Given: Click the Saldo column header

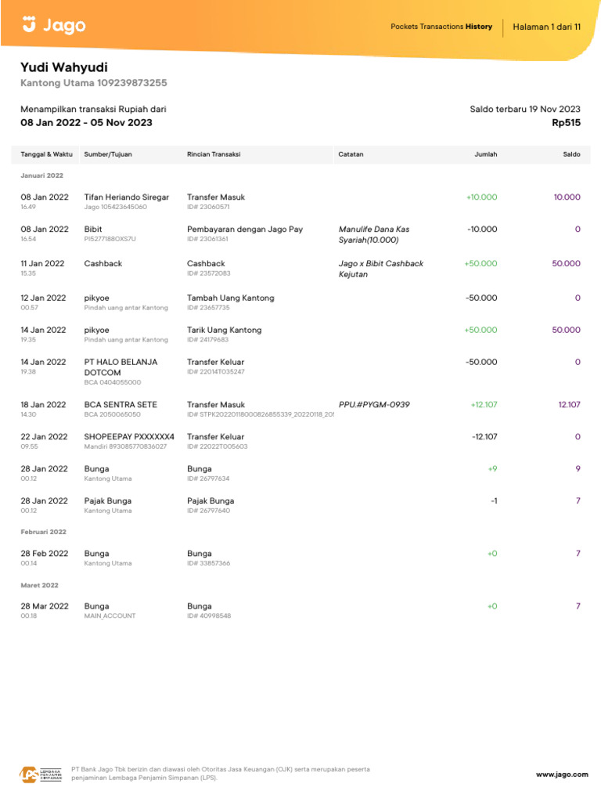Looking at the screenshot, I should (571, 154).
